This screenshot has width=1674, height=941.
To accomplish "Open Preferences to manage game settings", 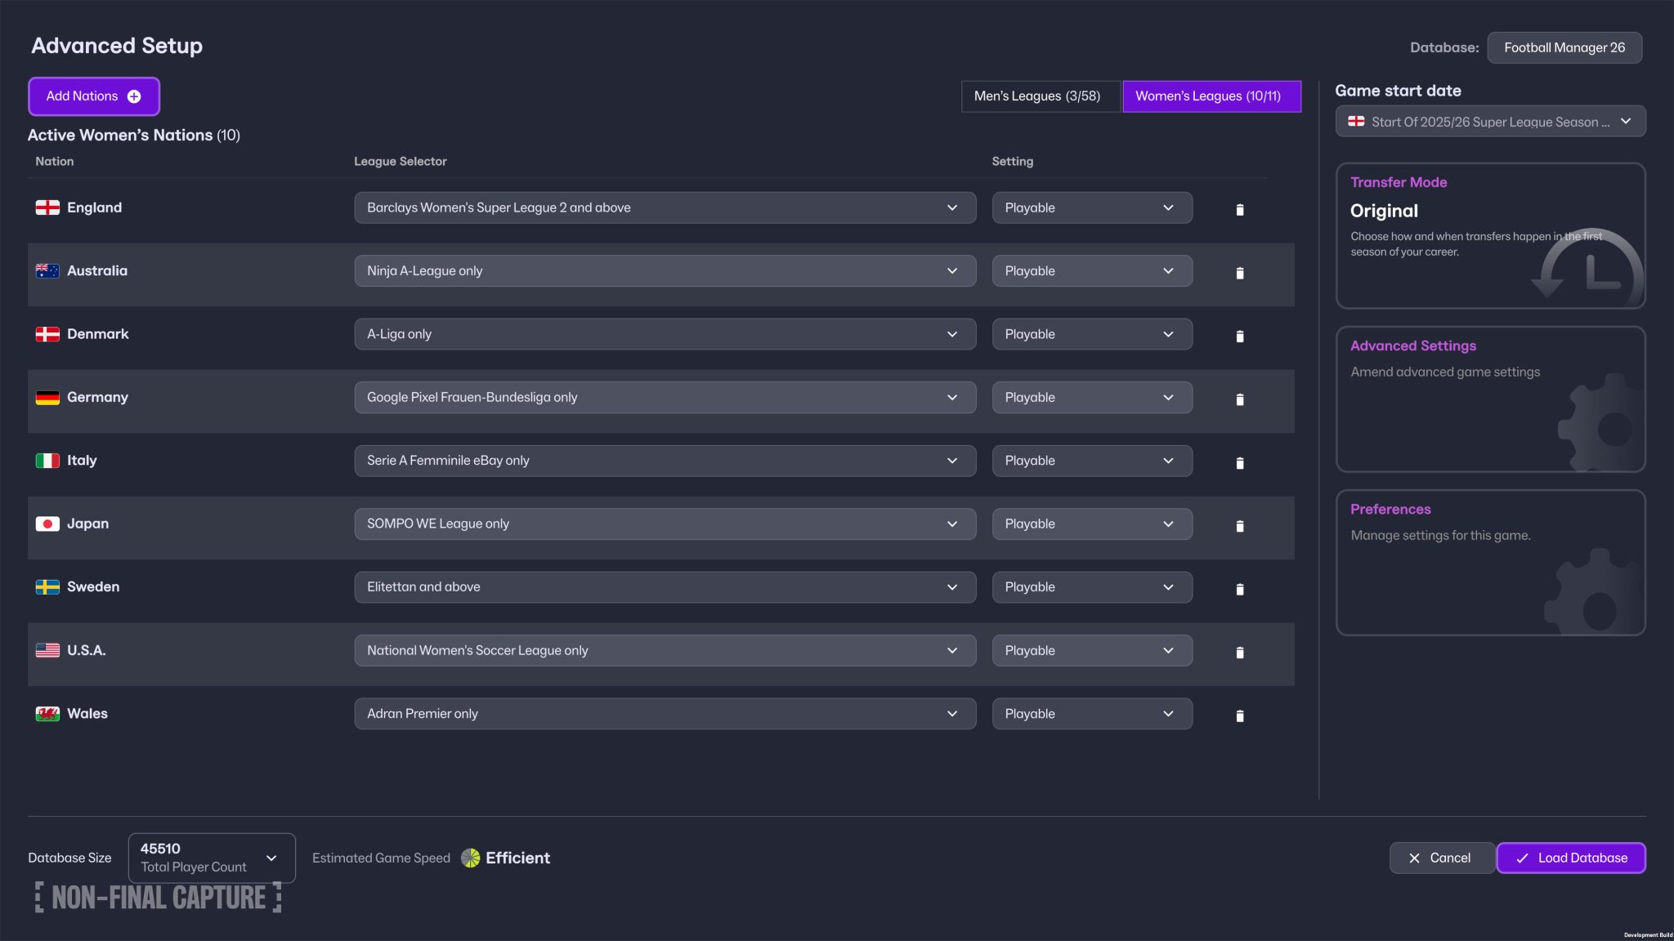I will [1489, 564].
